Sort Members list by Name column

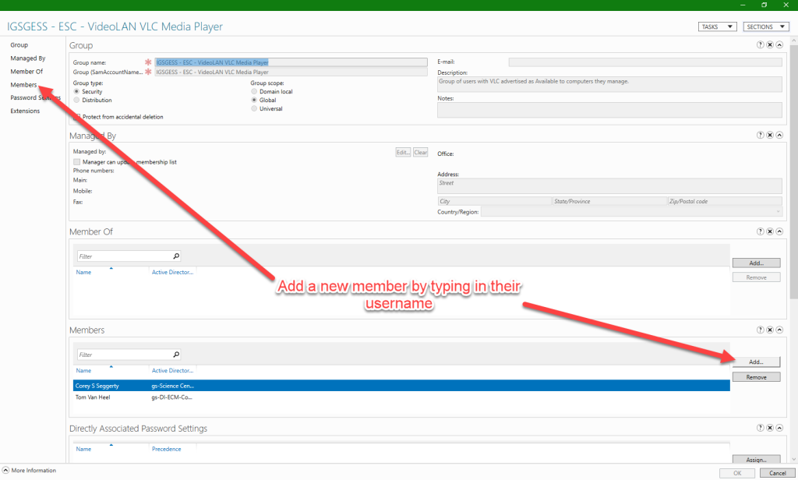tap(83, 371)
